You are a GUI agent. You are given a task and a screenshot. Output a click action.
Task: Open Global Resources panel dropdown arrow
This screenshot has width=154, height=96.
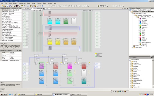pyautogui.click(x=18, y=8)
